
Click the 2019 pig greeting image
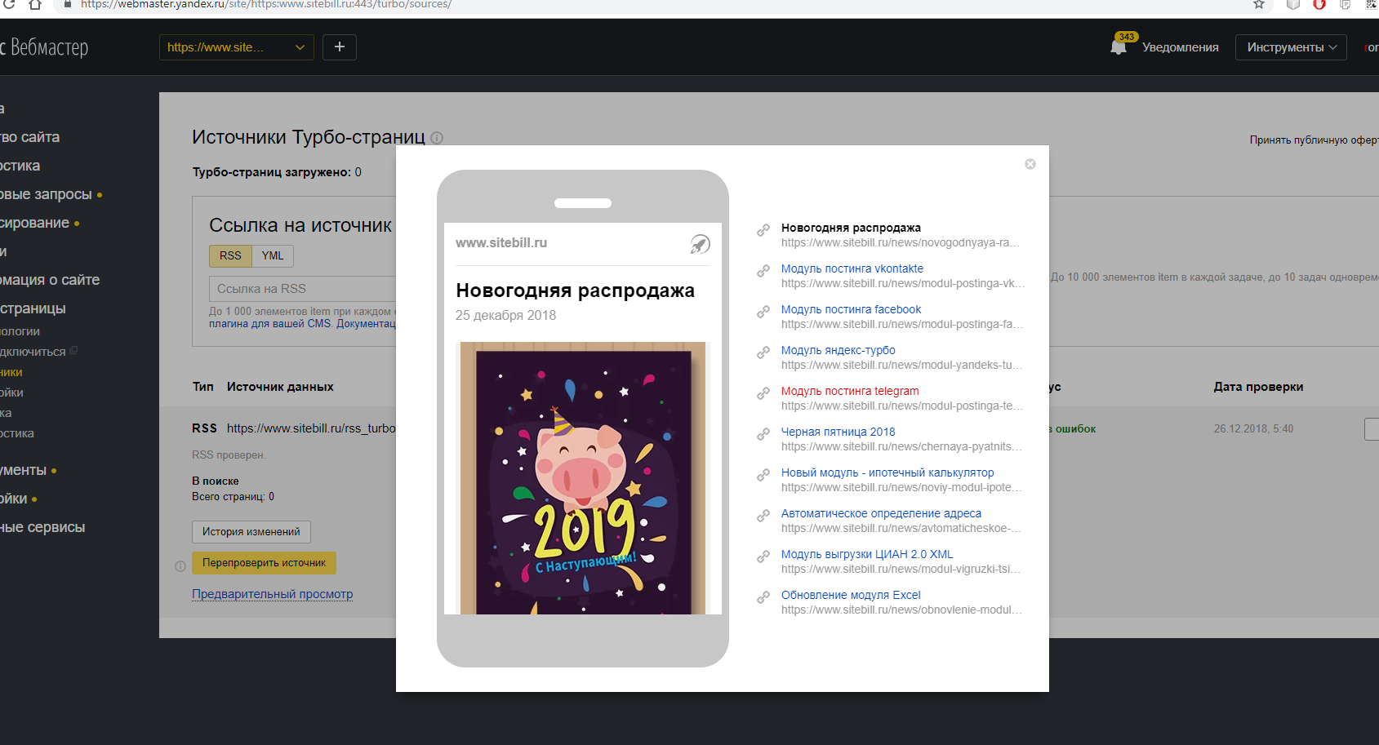(582, 477)
